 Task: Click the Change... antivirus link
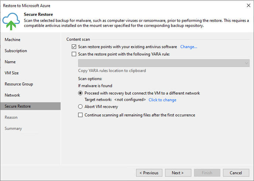pyautogui.click(x=189, y=47)
